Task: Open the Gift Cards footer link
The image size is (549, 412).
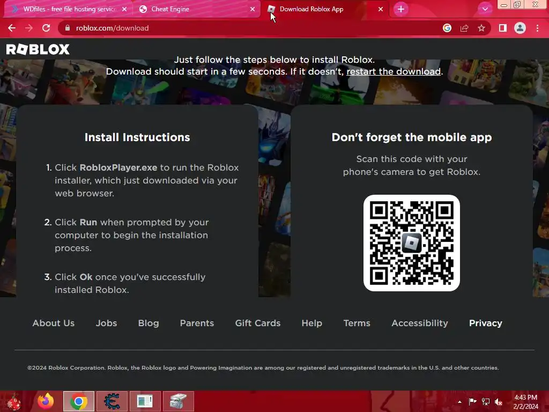Action: pos(258,323)
